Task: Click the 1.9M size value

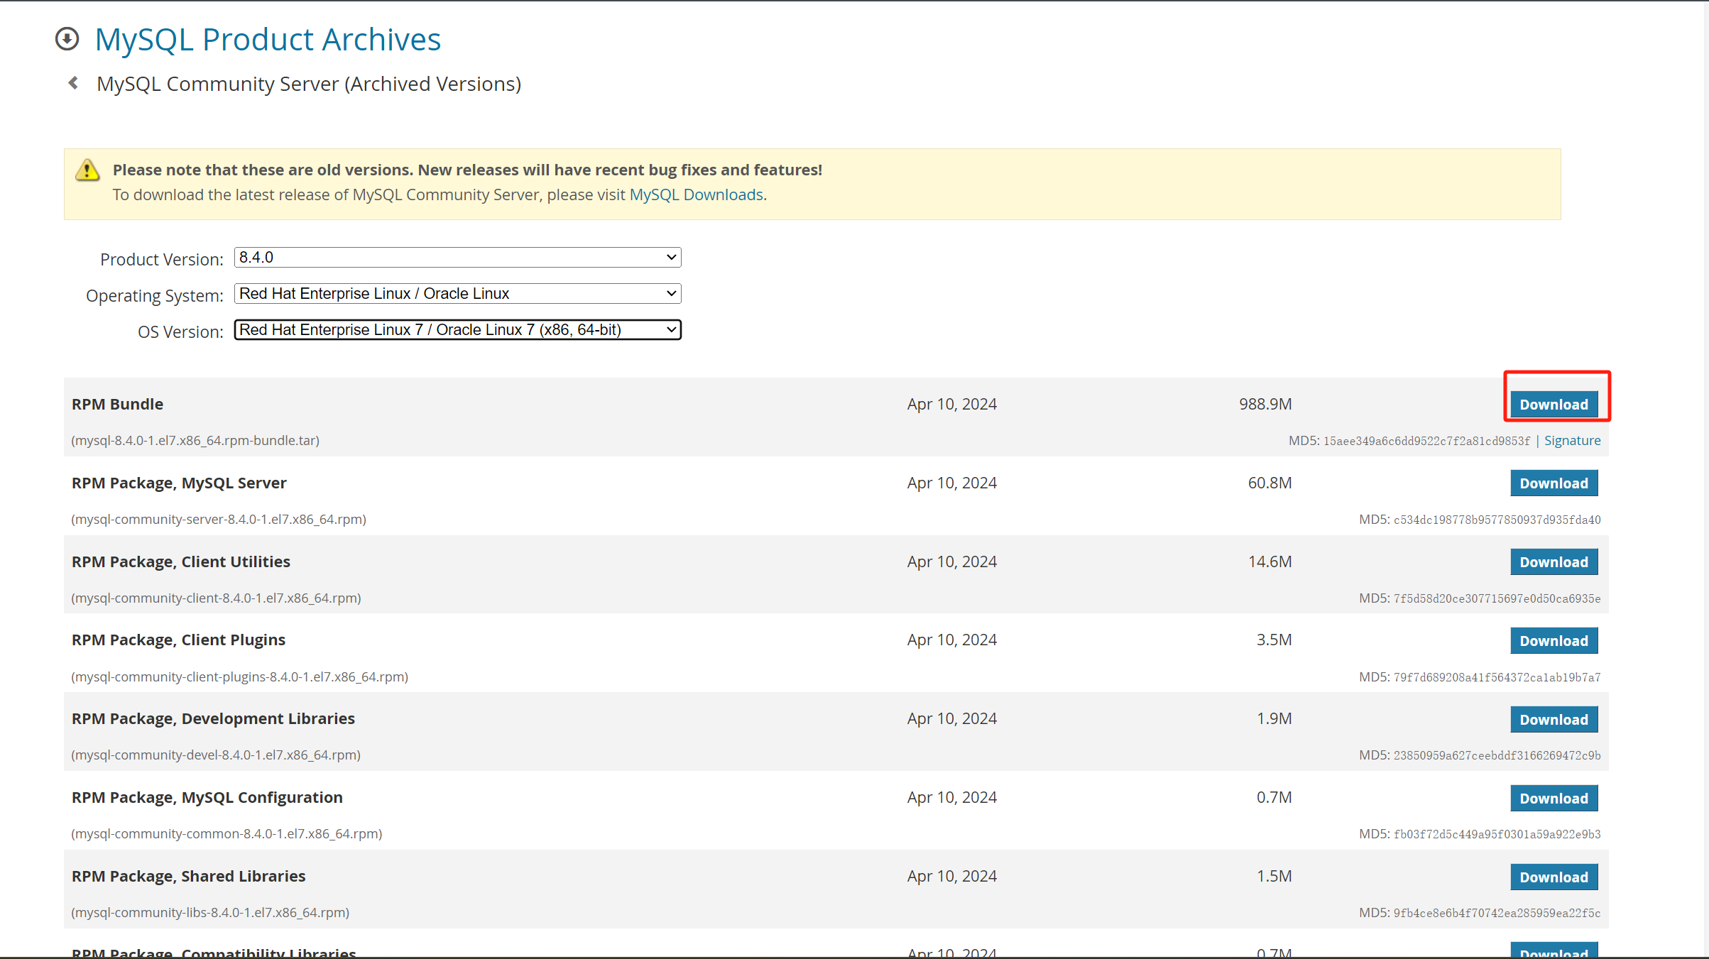Action: click(1274, 718)
